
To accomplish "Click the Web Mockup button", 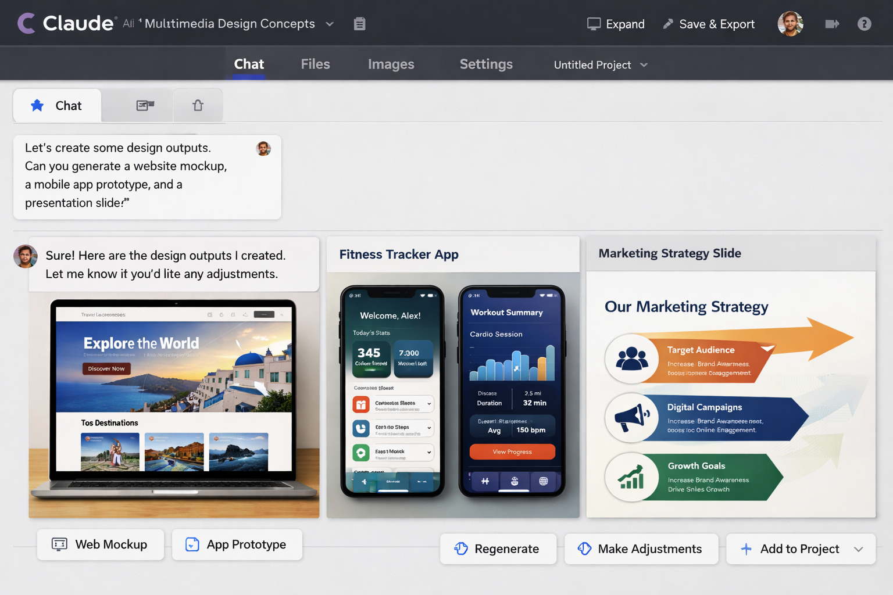I will point(100,544).
